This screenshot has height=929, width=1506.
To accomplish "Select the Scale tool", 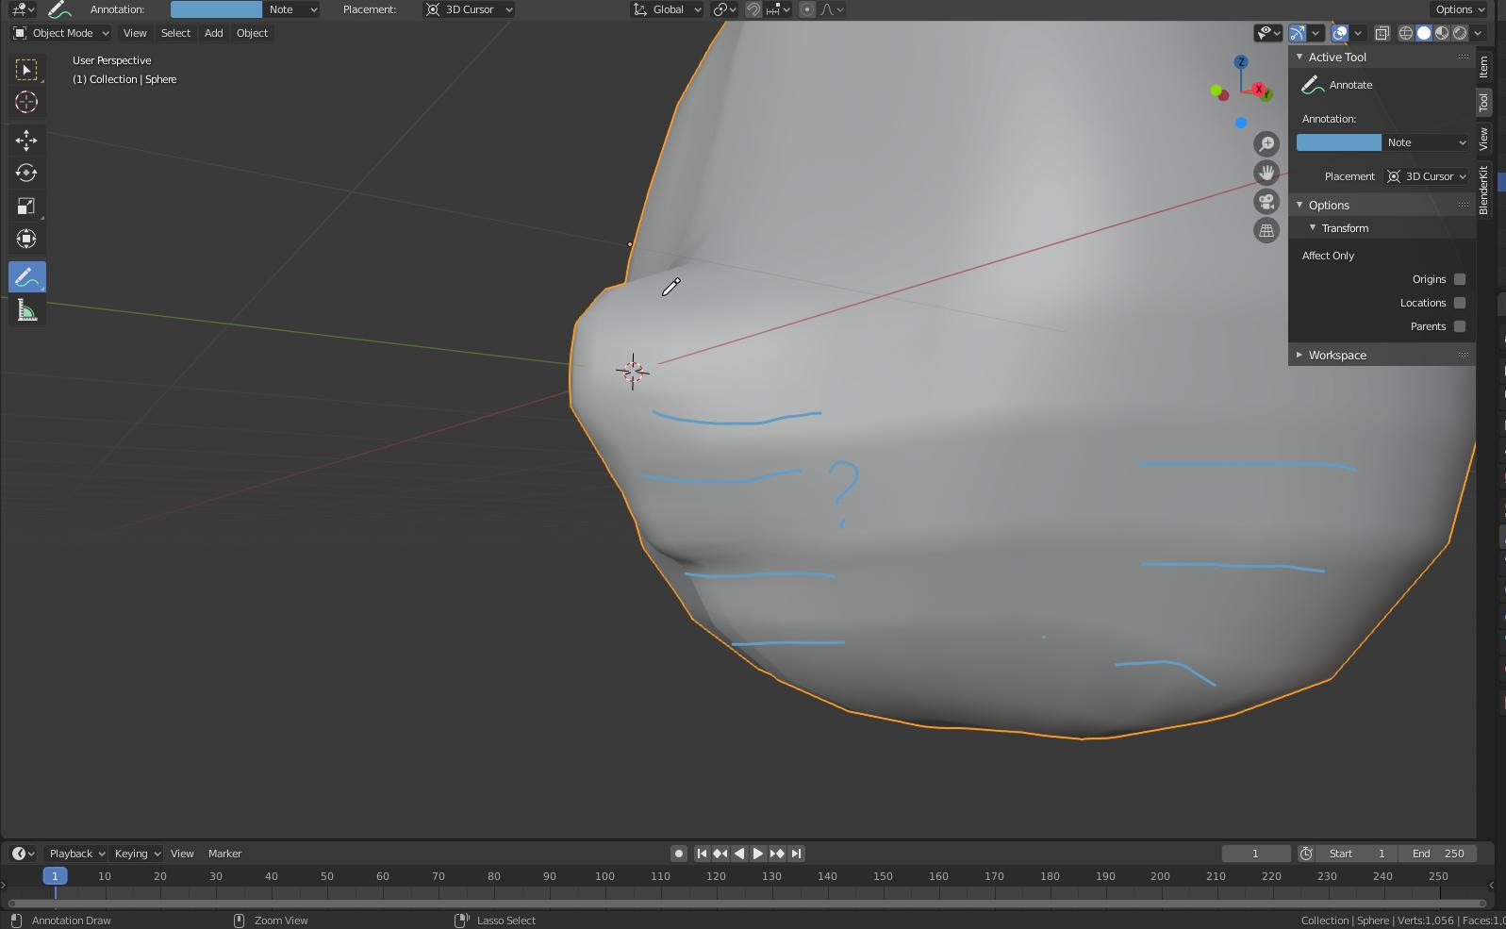I will (26, 207).
